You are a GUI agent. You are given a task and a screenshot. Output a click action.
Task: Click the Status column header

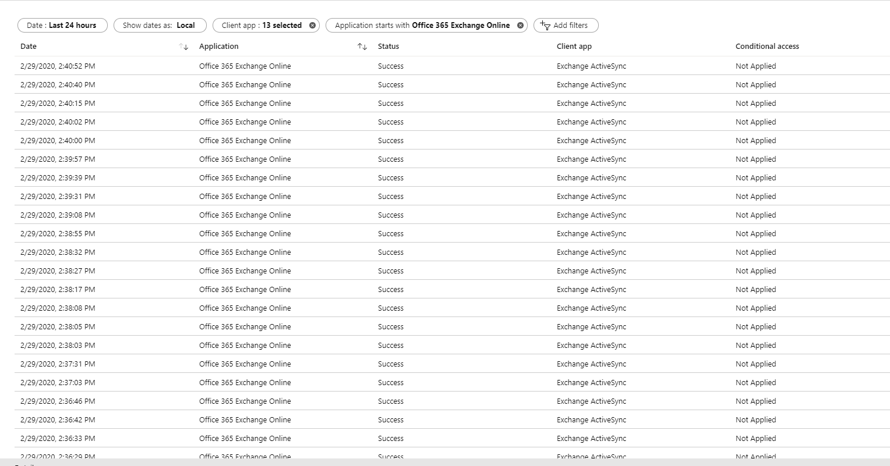coord(389,47)
